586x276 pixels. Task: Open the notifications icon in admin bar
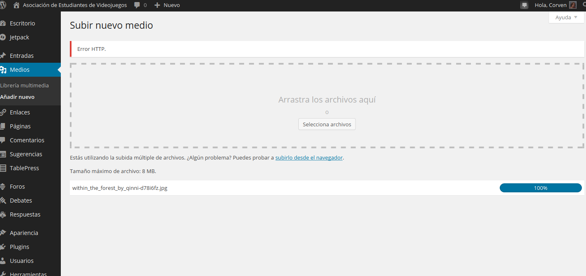point(524,5)
